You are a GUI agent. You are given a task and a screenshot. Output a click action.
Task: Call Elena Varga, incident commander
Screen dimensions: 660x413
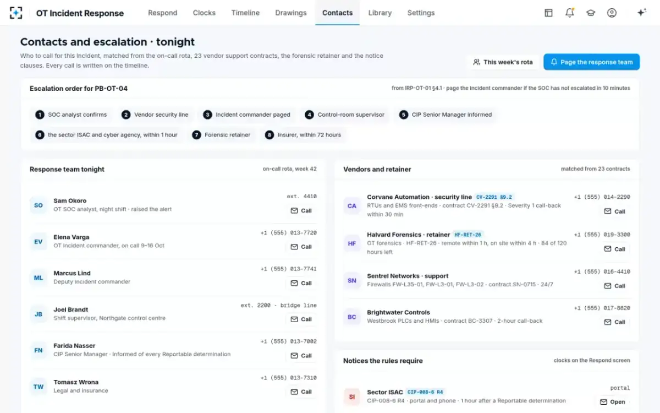pos(301,247)
